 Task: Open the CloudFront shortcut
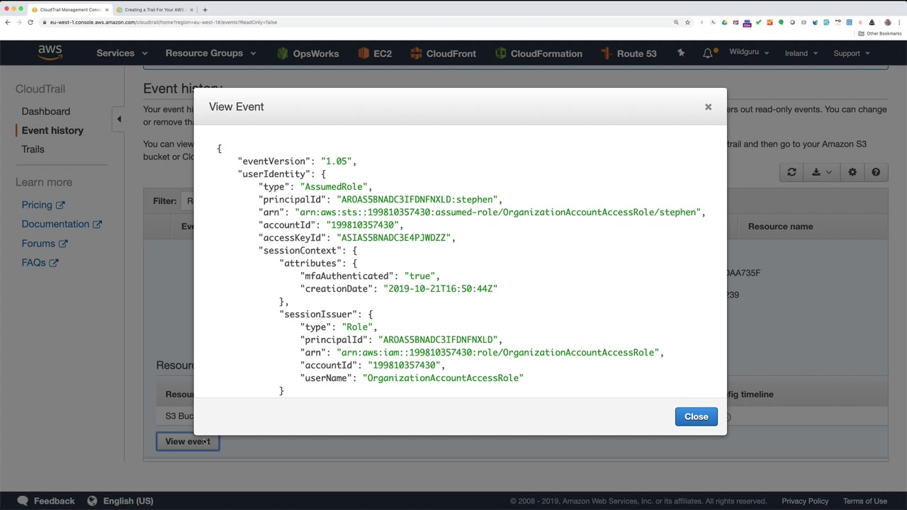443,53
